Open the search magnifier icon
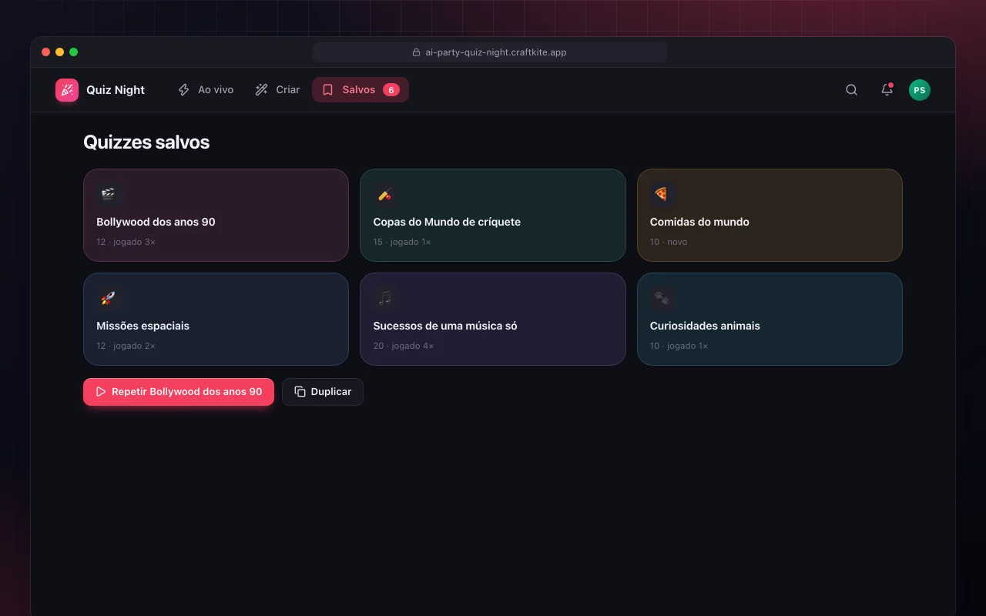 coord(851,90)
